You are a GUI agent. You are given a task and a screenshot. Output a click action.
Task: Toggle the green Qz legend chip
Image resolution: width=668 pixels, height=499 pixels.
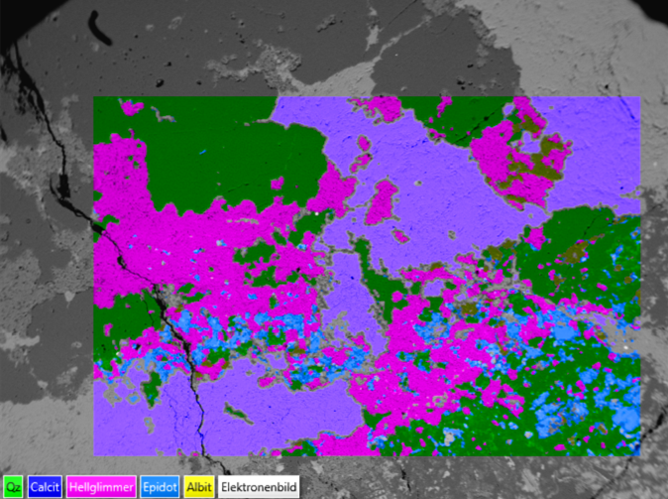[13, 487]
